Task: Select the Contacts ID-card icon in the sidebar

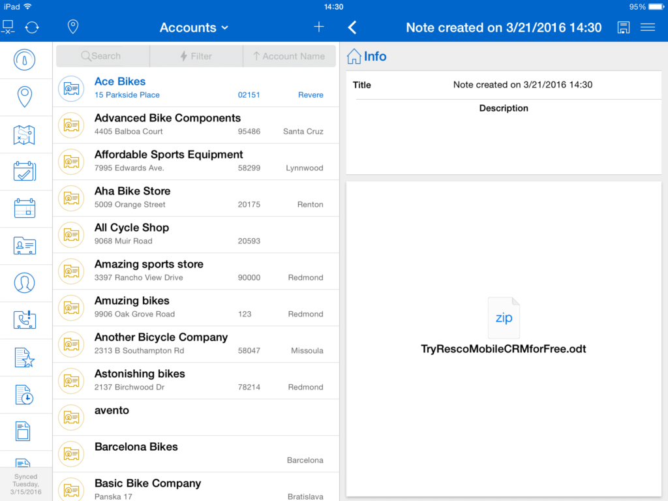Action: pyautogui.click(x=25, y=246)
